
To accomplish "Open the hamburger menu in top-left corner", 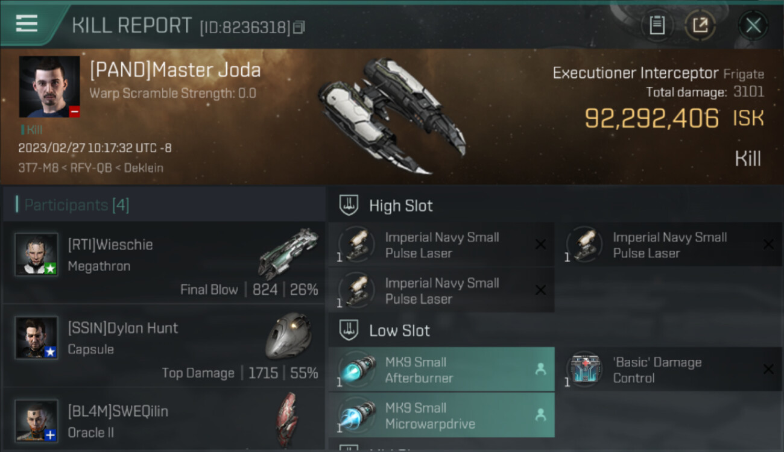I will [x=27, y=24].
